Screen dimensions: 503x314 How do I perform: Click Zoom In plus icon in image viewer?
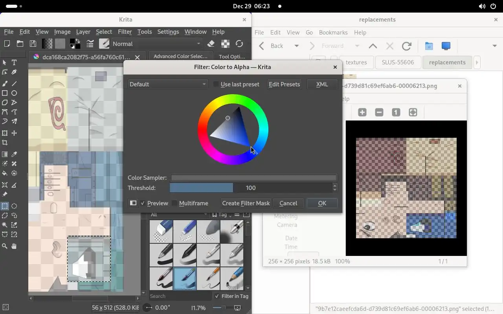coord(362,112)
